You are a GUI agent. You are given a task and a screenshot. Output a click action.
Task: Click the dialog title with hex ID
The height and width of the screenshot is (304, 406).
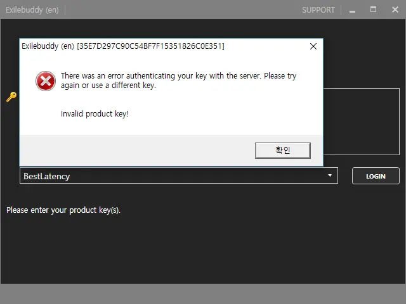pos(123,46)
